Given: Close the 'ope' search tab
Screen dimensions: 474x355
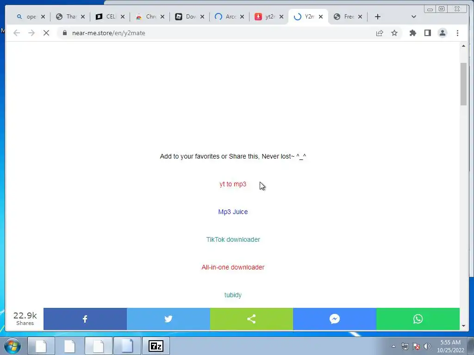Looking at the screenshot, I should coord(43,17).
